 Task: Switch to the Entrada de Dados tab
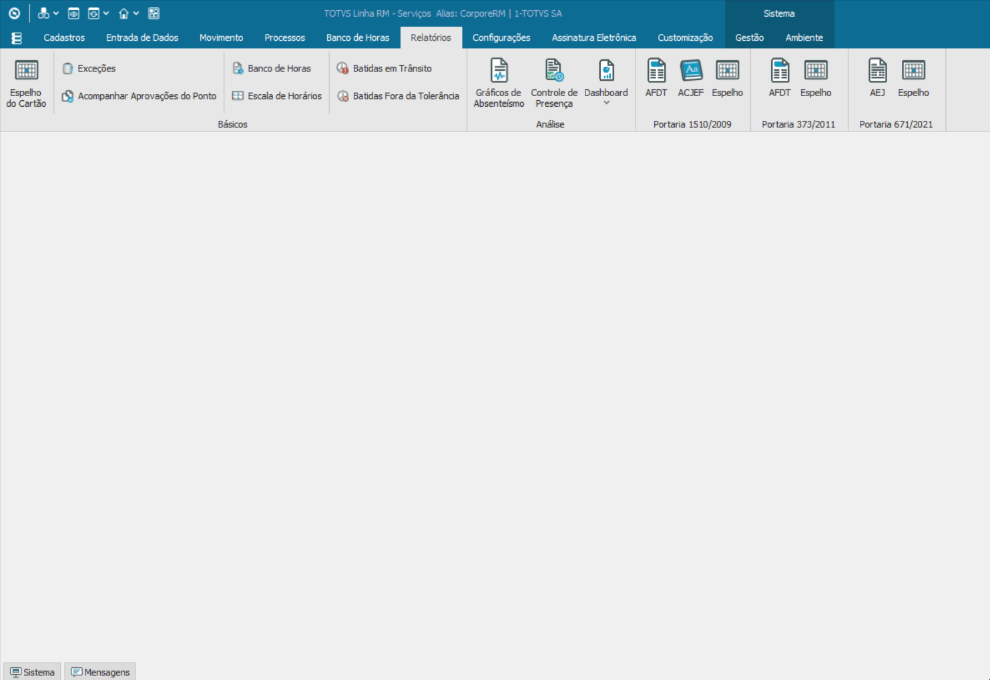[x=142, y=38]
